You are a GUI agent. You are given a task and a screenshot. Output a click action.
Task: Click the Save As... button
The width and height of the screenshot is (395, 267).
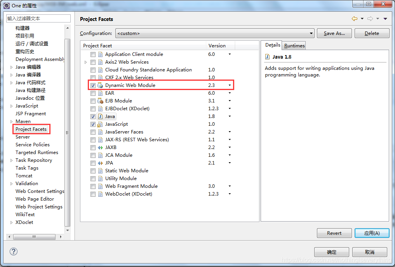coord(334,33)
